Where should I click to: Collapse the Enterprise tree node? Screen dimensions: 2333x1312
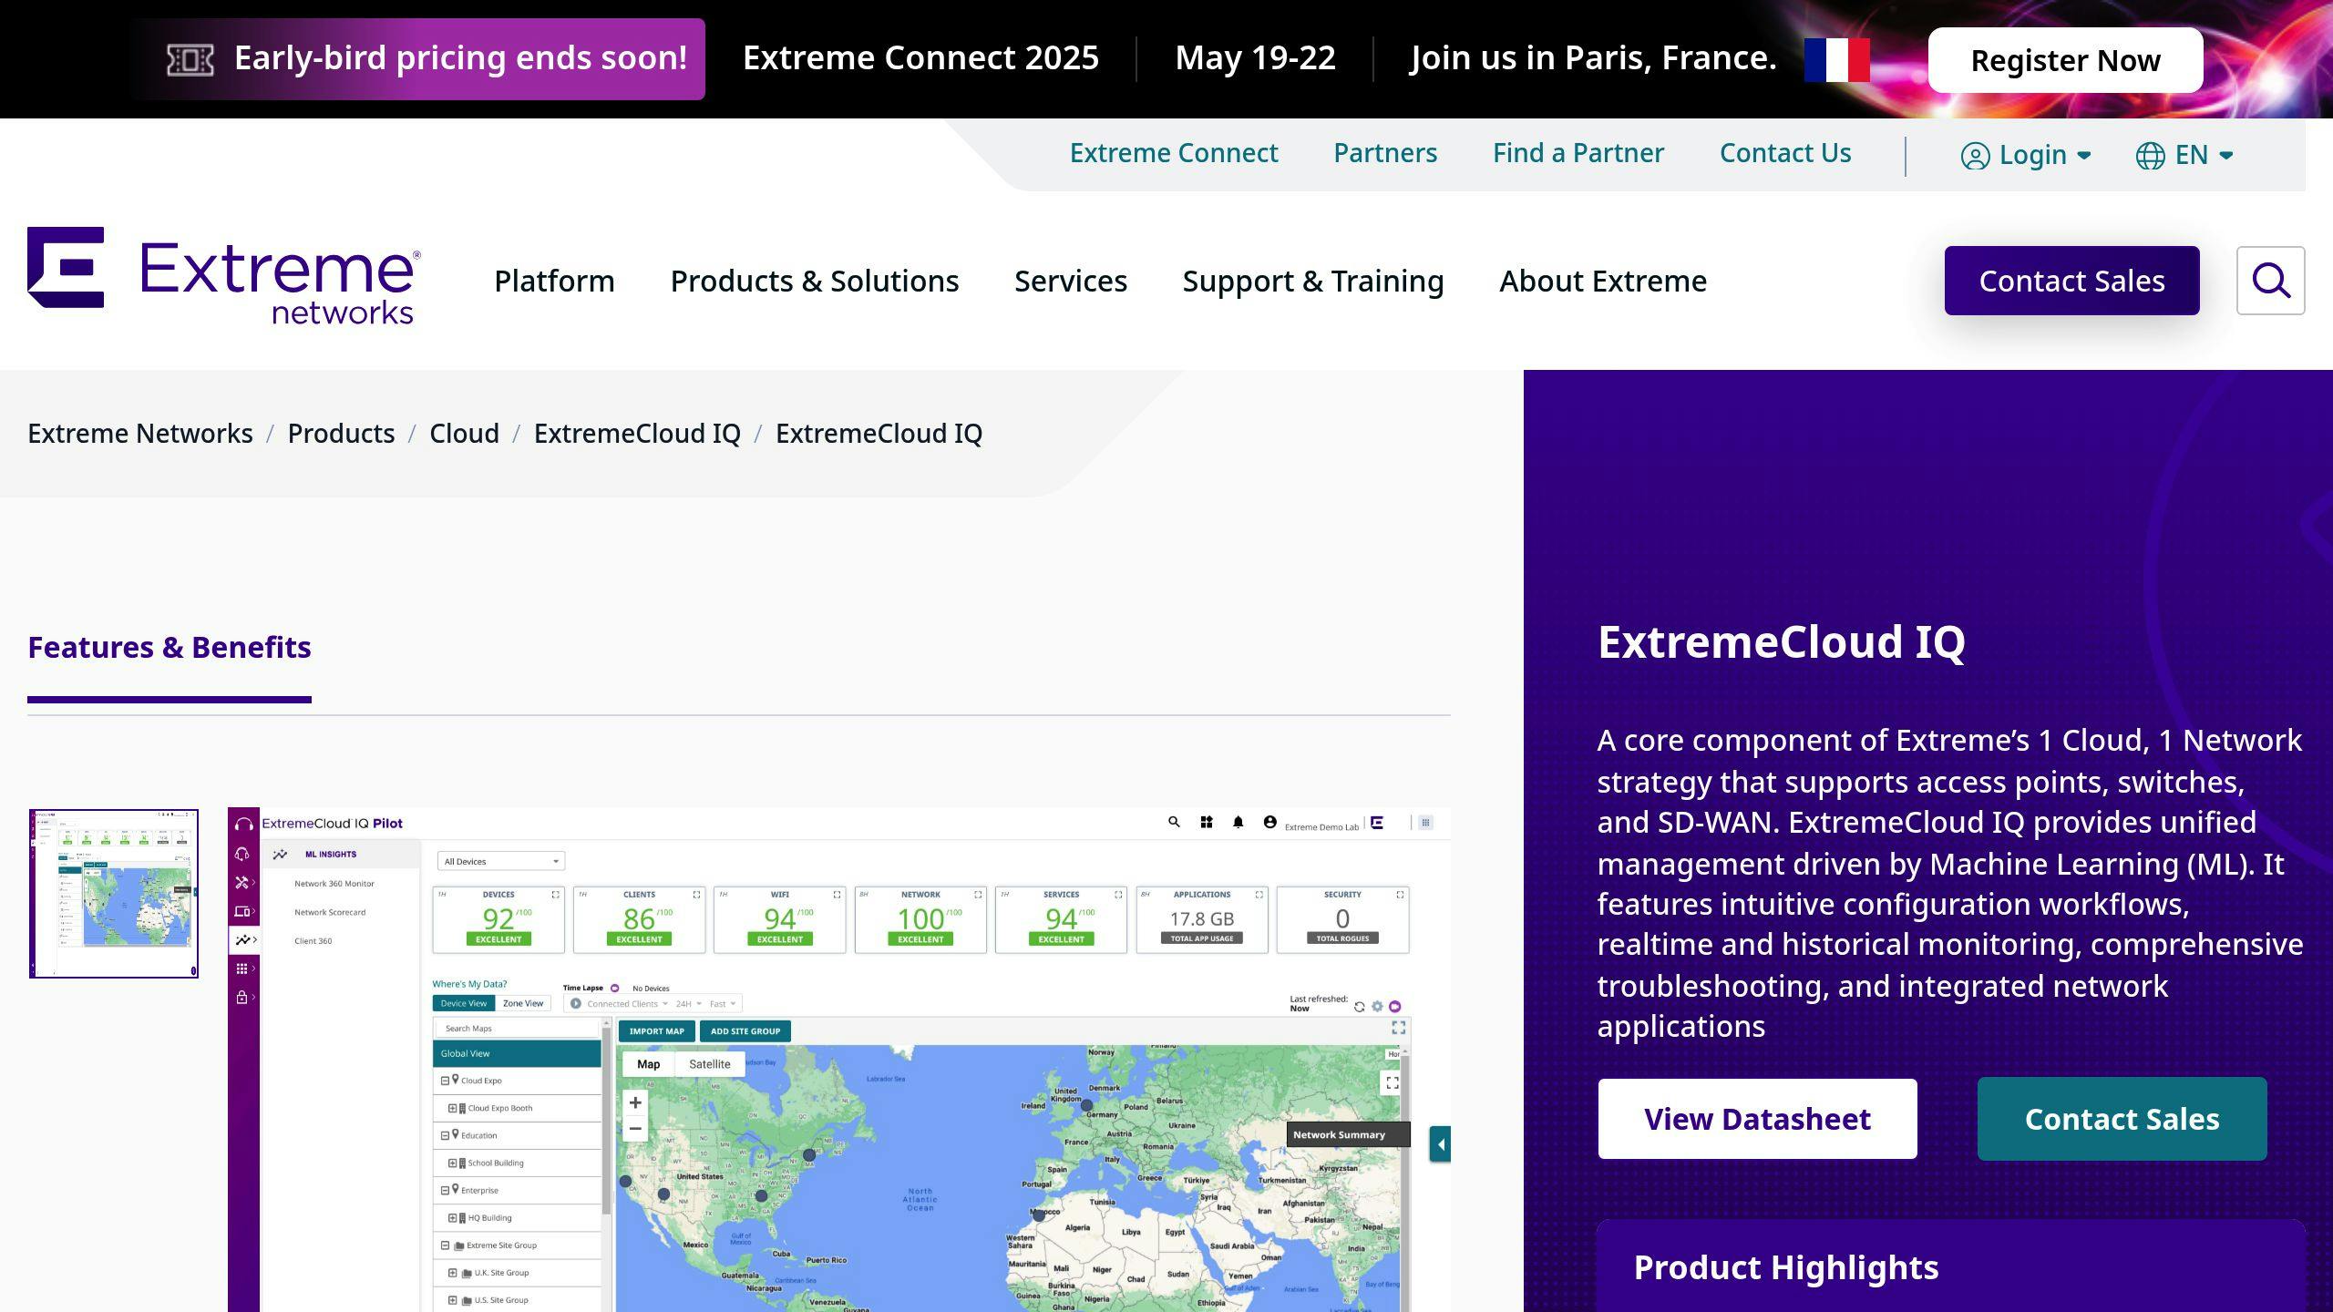pyautogui.click(x=445, y=1191)
